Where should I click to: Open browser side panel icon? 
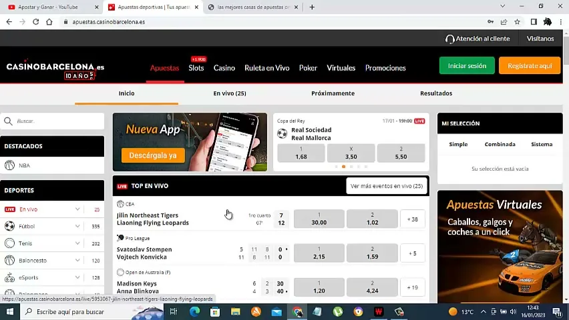[x=534, y=22]
